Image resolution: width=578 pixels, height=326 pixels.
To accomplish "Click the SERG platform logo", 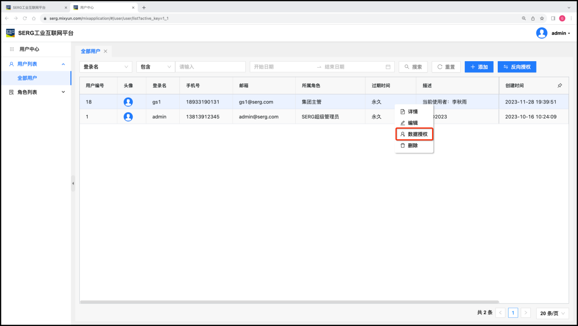I will click(x=10, y=33).
